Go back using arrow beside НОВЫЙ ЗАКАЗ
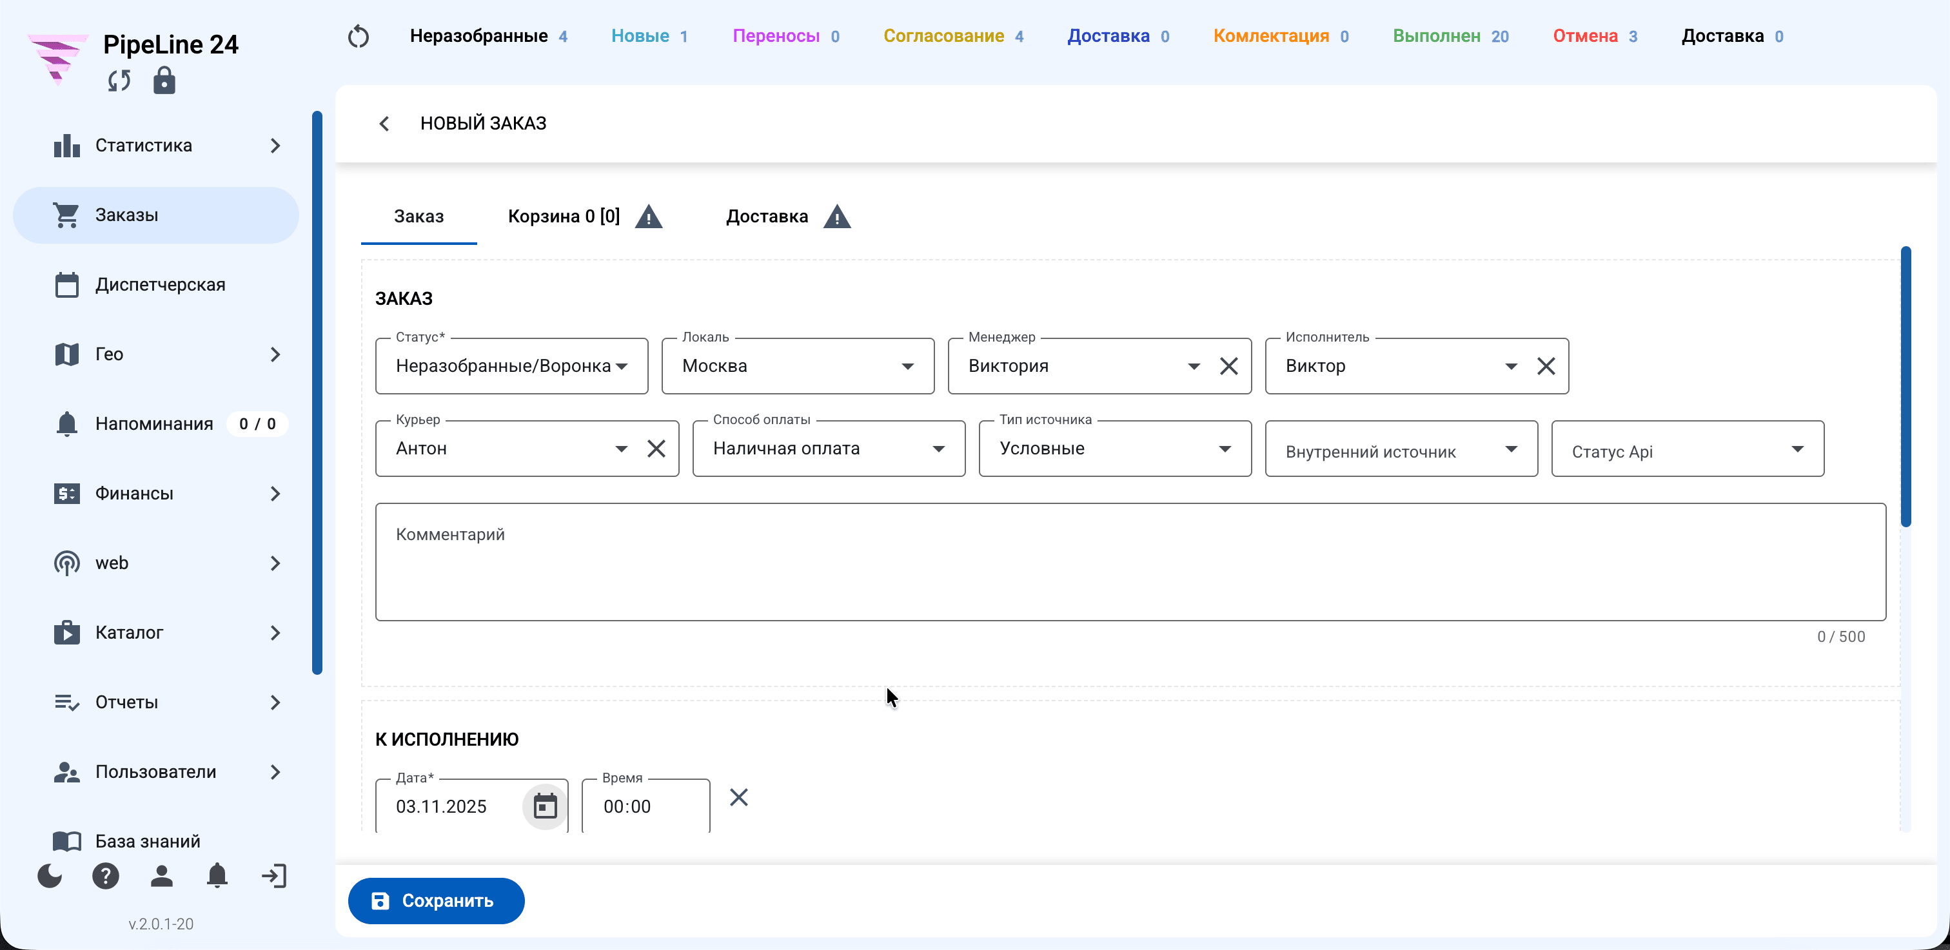Image resolution: width=1950 pixels, height=950 pixels. pyautogui.click(x=384, y=123)
